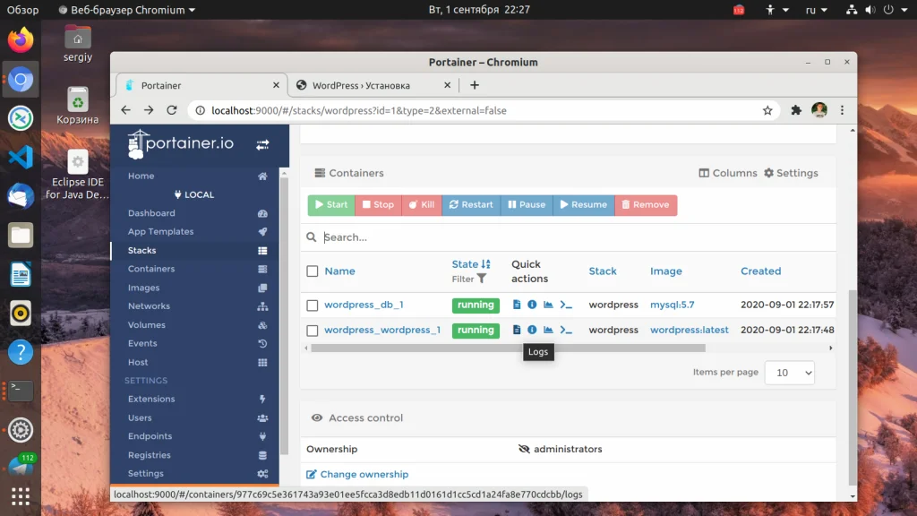Image resolution: width=917 pixels, height=516 pixels.
Task: Select the Portainer browser tab
Action: 201,85
